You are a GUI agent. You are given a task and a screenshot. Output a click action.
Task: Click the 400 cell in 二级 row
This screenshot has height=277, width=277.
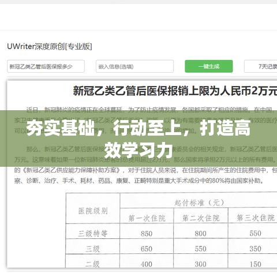tap(147, 264)
